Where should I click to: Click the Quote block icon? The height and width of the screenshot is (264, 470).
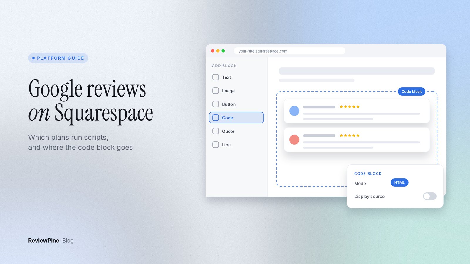click(x=216, y=131)
